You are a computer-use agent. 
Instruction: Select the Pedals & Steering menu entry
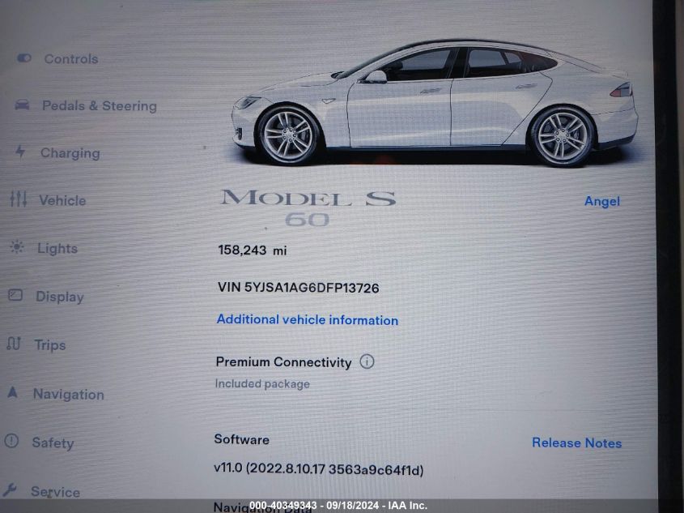100,106
